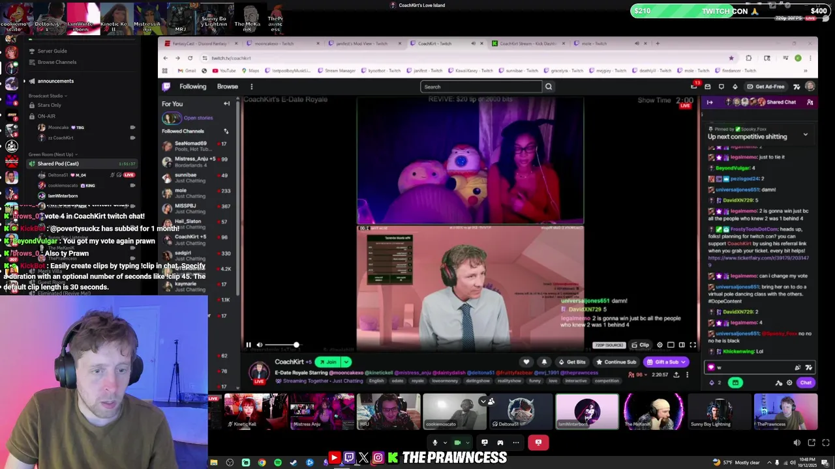Bookmark this page with star icon
The image size is (835, 469).
pyautogui.click(x=731, y=58)
